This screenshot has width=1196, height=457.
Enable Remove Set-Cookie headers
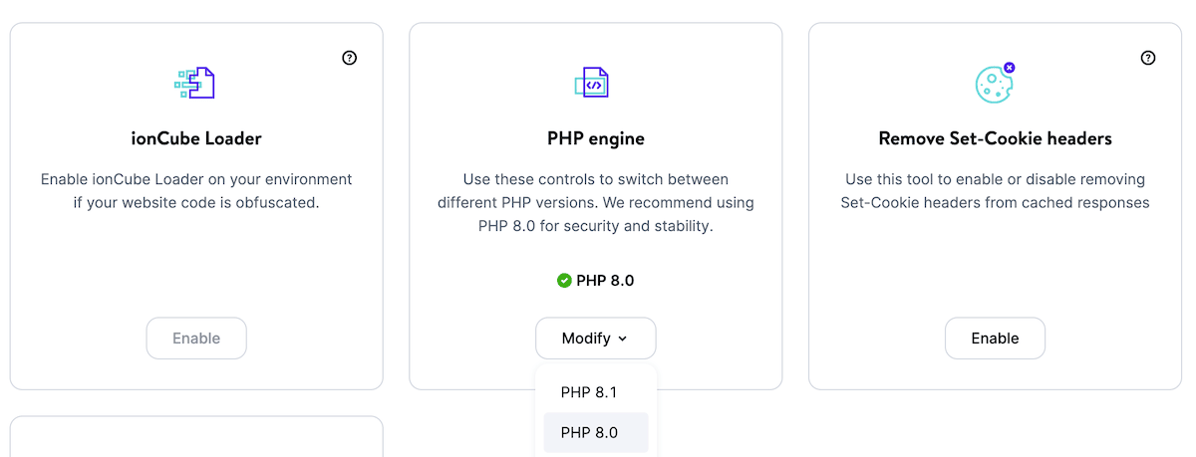click(x=995, y=339)
